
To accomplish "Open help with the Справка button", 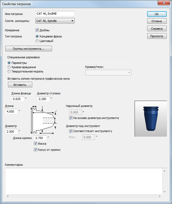I will click(157, 29).
